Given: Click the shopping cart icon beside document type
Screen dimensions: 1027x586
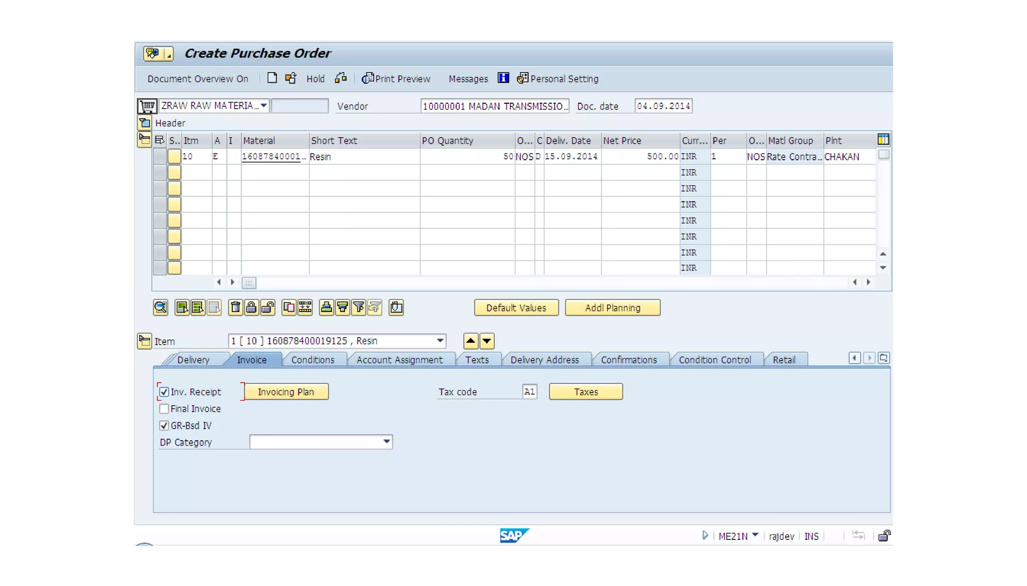Looking at the screenshot, I should [x=147, y=106].
